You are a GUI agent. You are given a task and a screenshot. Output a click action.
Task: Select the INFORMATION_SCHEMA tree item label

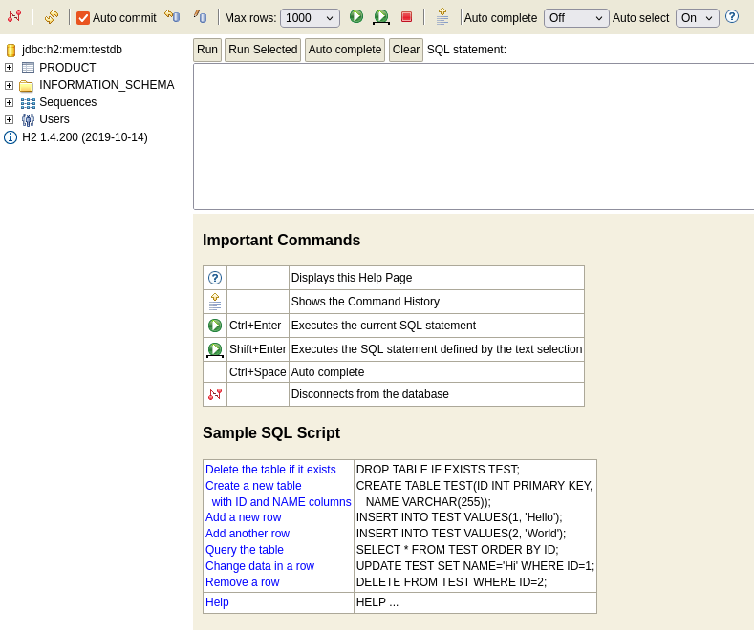pyautogui.click(x=107, y=85)
